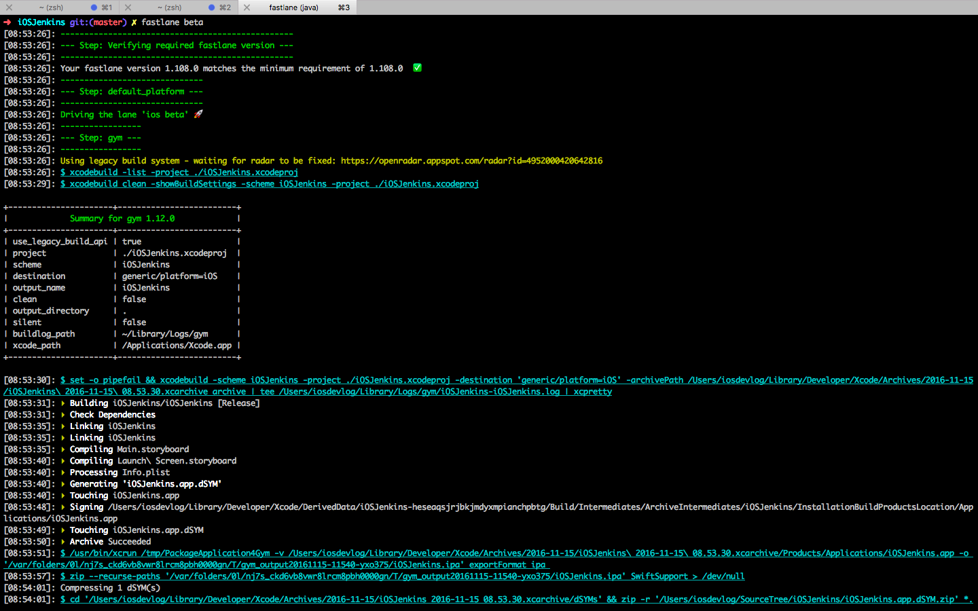Click the '/Applications/Xcode.app' xcode_path value
Image resolution: width=978 pixels, height=611 pixels.
(x=177, y=346)
